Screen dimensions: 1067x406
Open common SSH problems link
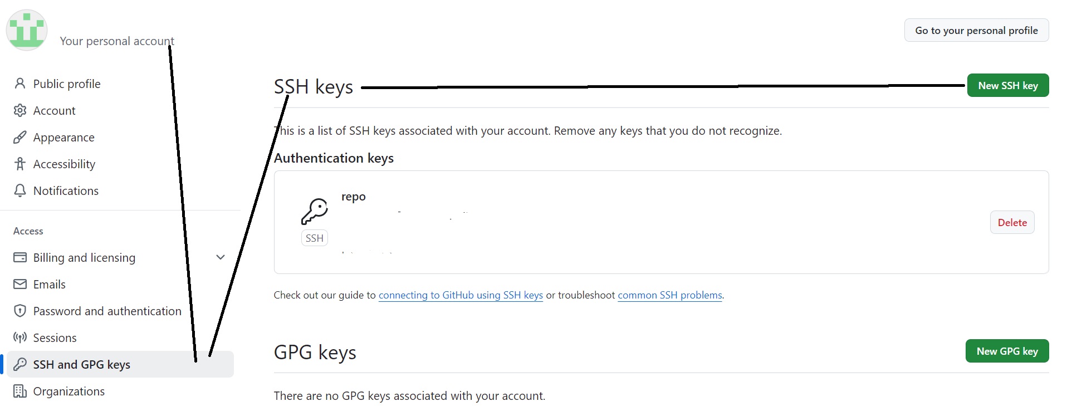[x=670, y=295]
